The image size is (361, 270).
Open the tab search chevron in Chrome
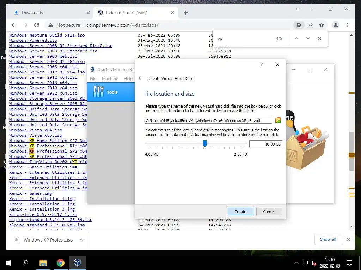point(298,9)
